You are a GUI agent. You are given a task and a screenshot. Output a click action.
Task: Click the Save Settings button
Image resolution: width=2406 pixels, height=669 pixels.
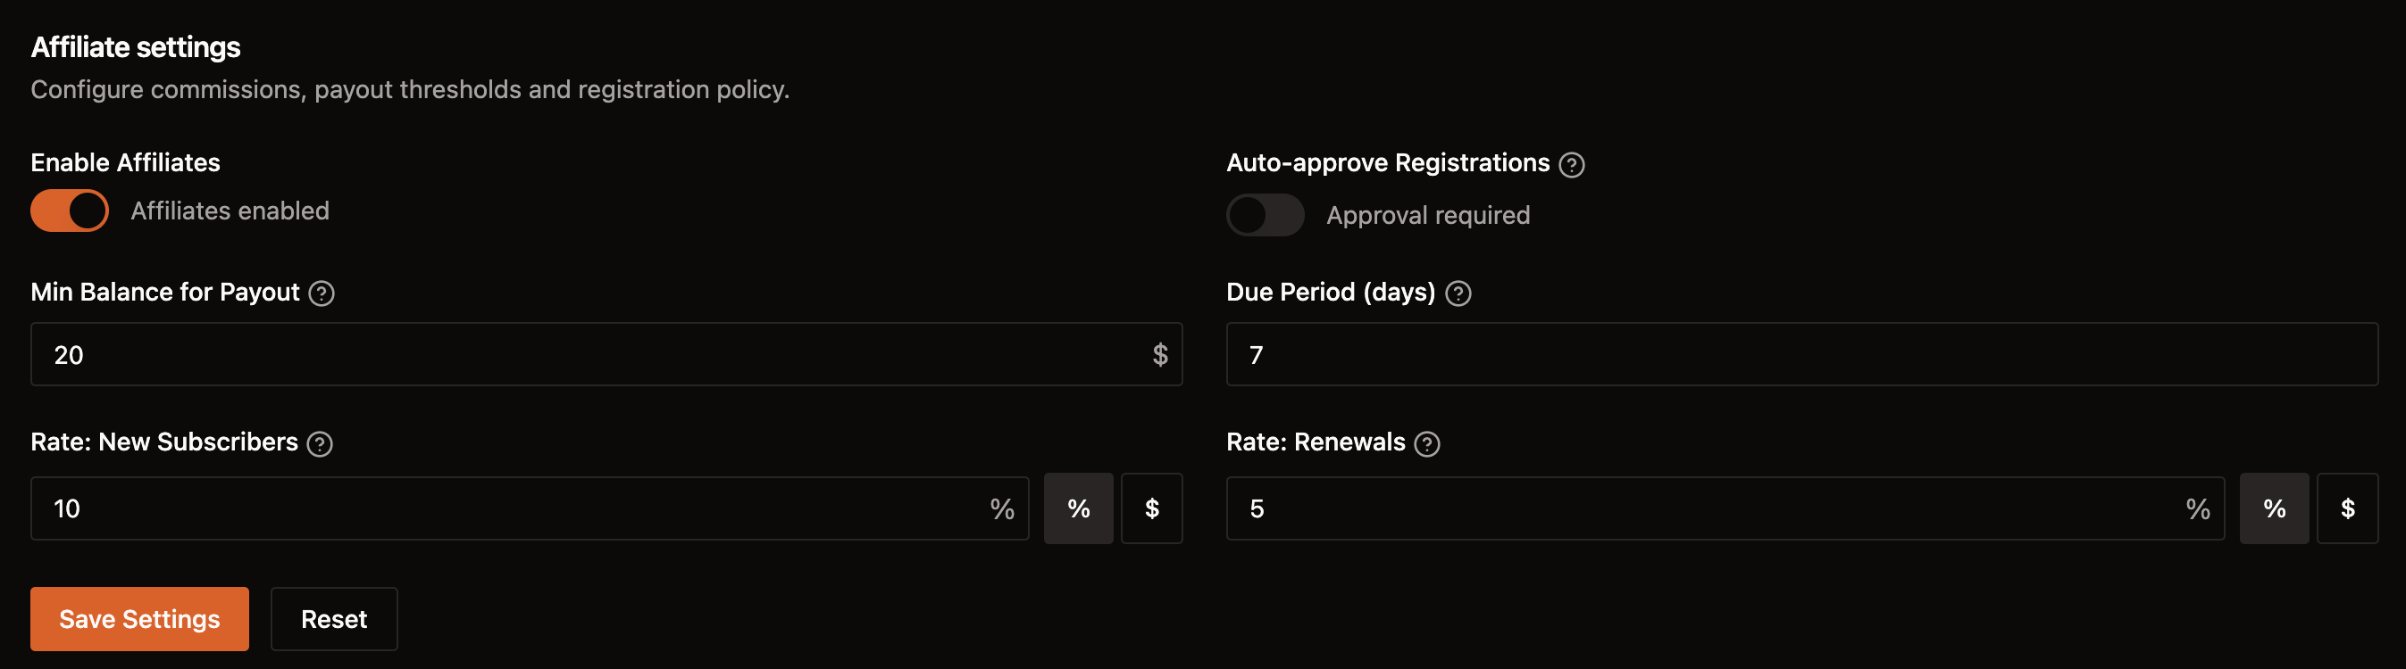click(139, 619)
